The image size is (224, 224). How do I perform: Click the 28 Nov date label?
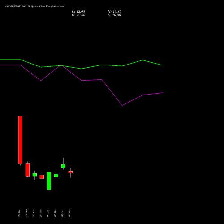tap(41, 213)
